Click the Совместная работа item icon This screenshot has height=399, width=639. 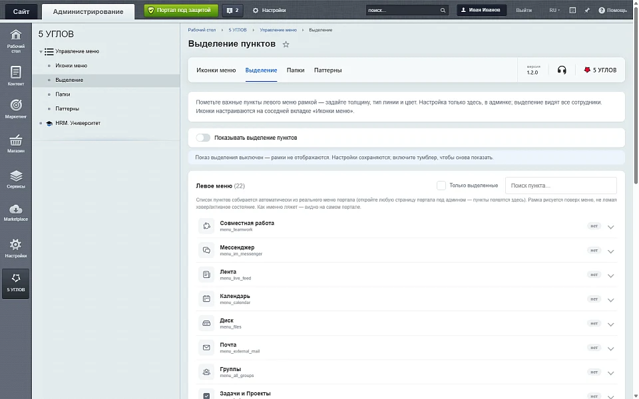click(x=206, y=226)
